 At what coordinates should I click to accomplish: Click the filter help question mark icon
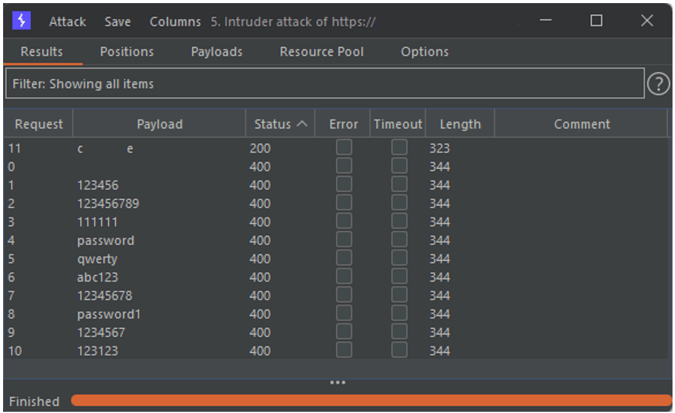tap(658, 84)
